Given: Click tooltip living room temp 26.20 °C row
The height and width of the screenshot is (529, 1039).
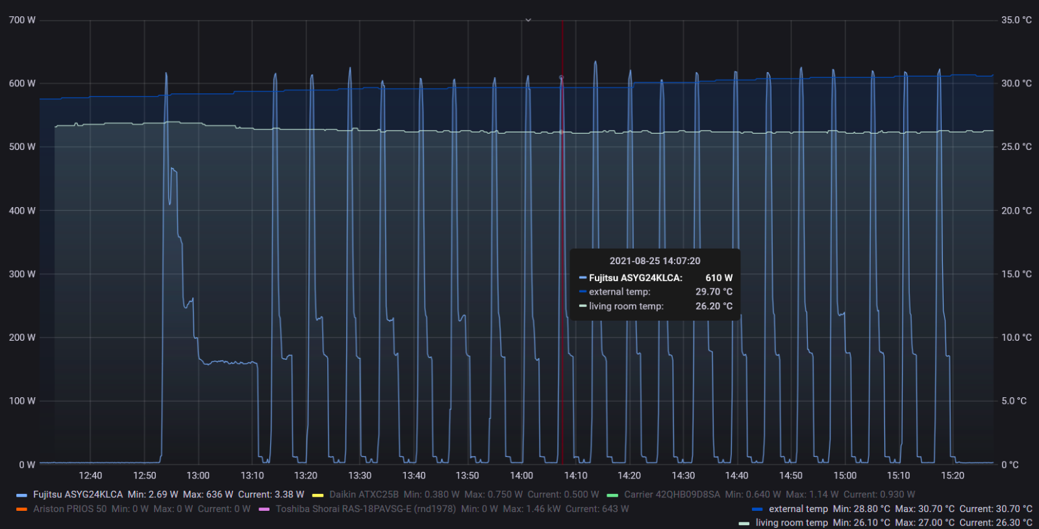Looking at the screenshot, I should [x=655, y=306].
